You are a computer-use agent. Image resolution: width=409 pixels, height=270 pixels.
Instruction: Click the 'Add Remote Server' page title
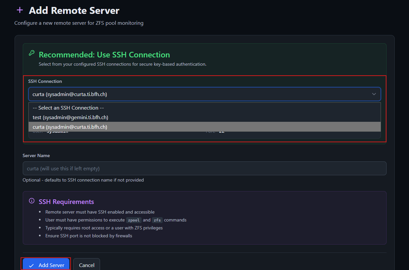click(x=74, y=11)
